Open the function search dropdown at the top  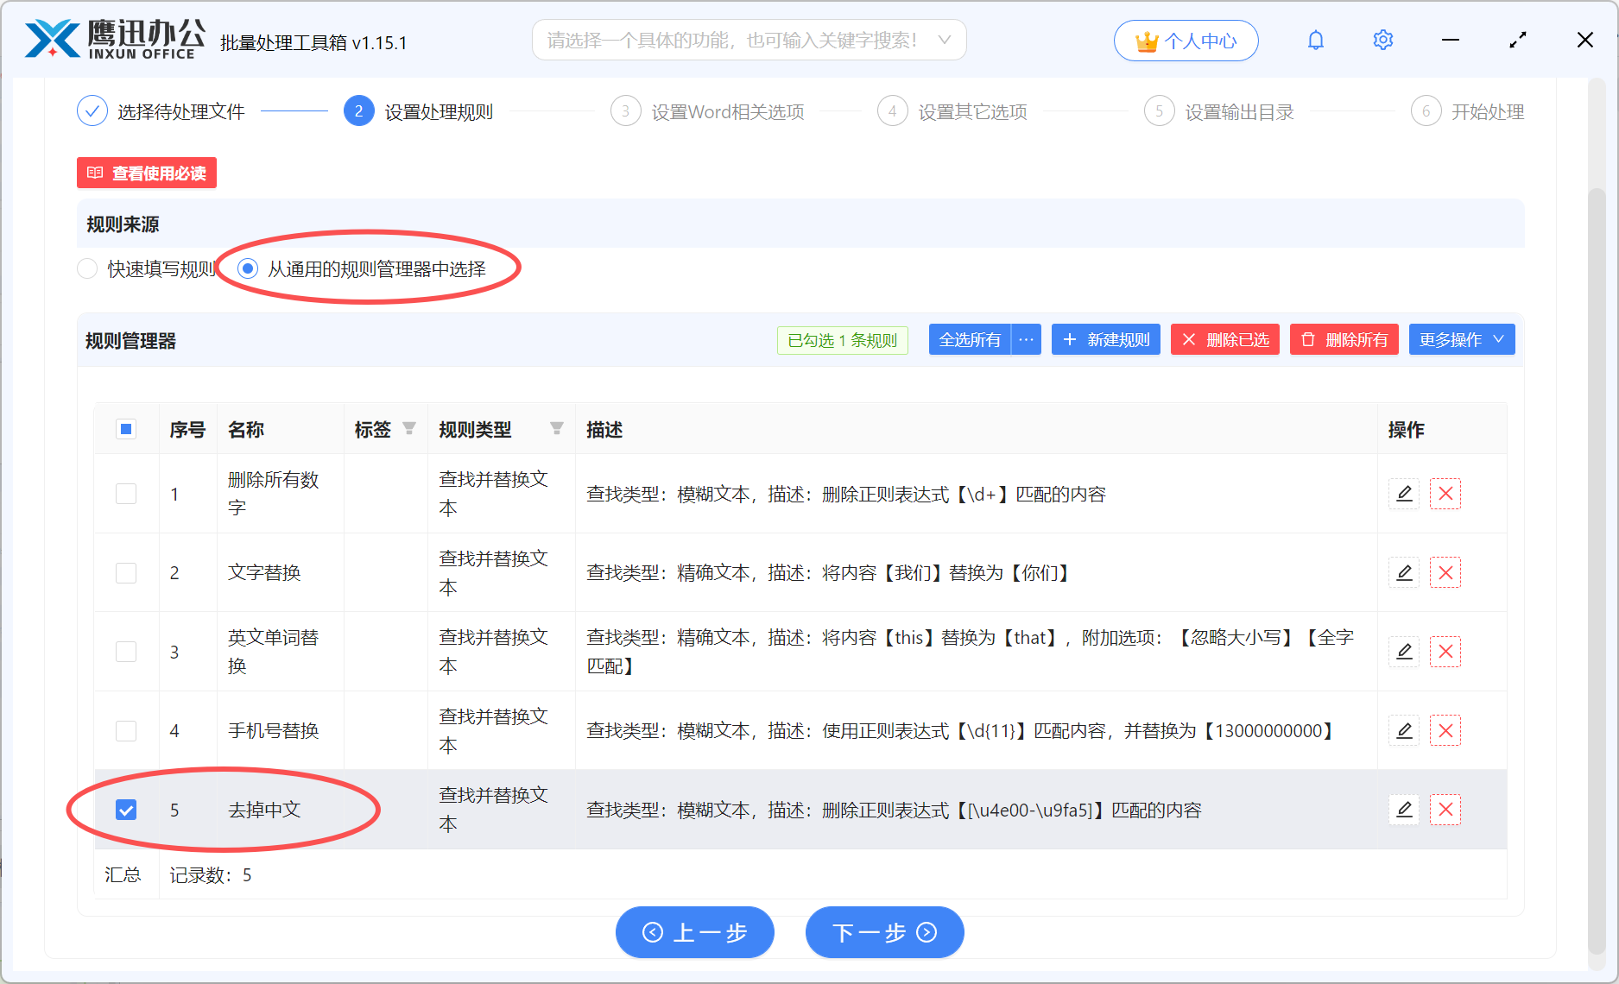click(749, 41)
